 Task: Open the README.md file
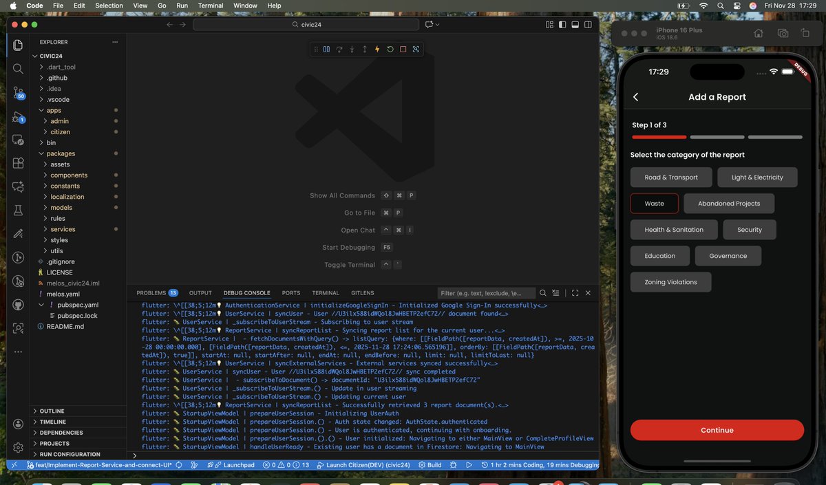click(79, 326)
